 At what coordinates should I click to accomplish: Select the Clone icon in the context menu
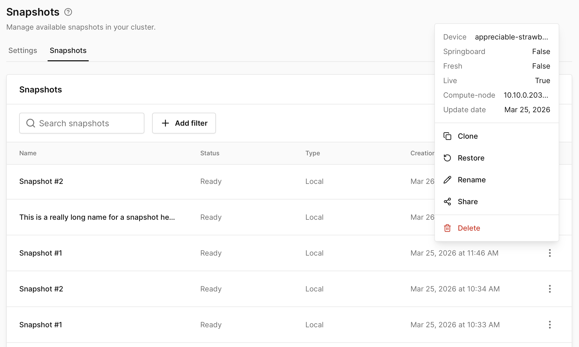point(447,136)
